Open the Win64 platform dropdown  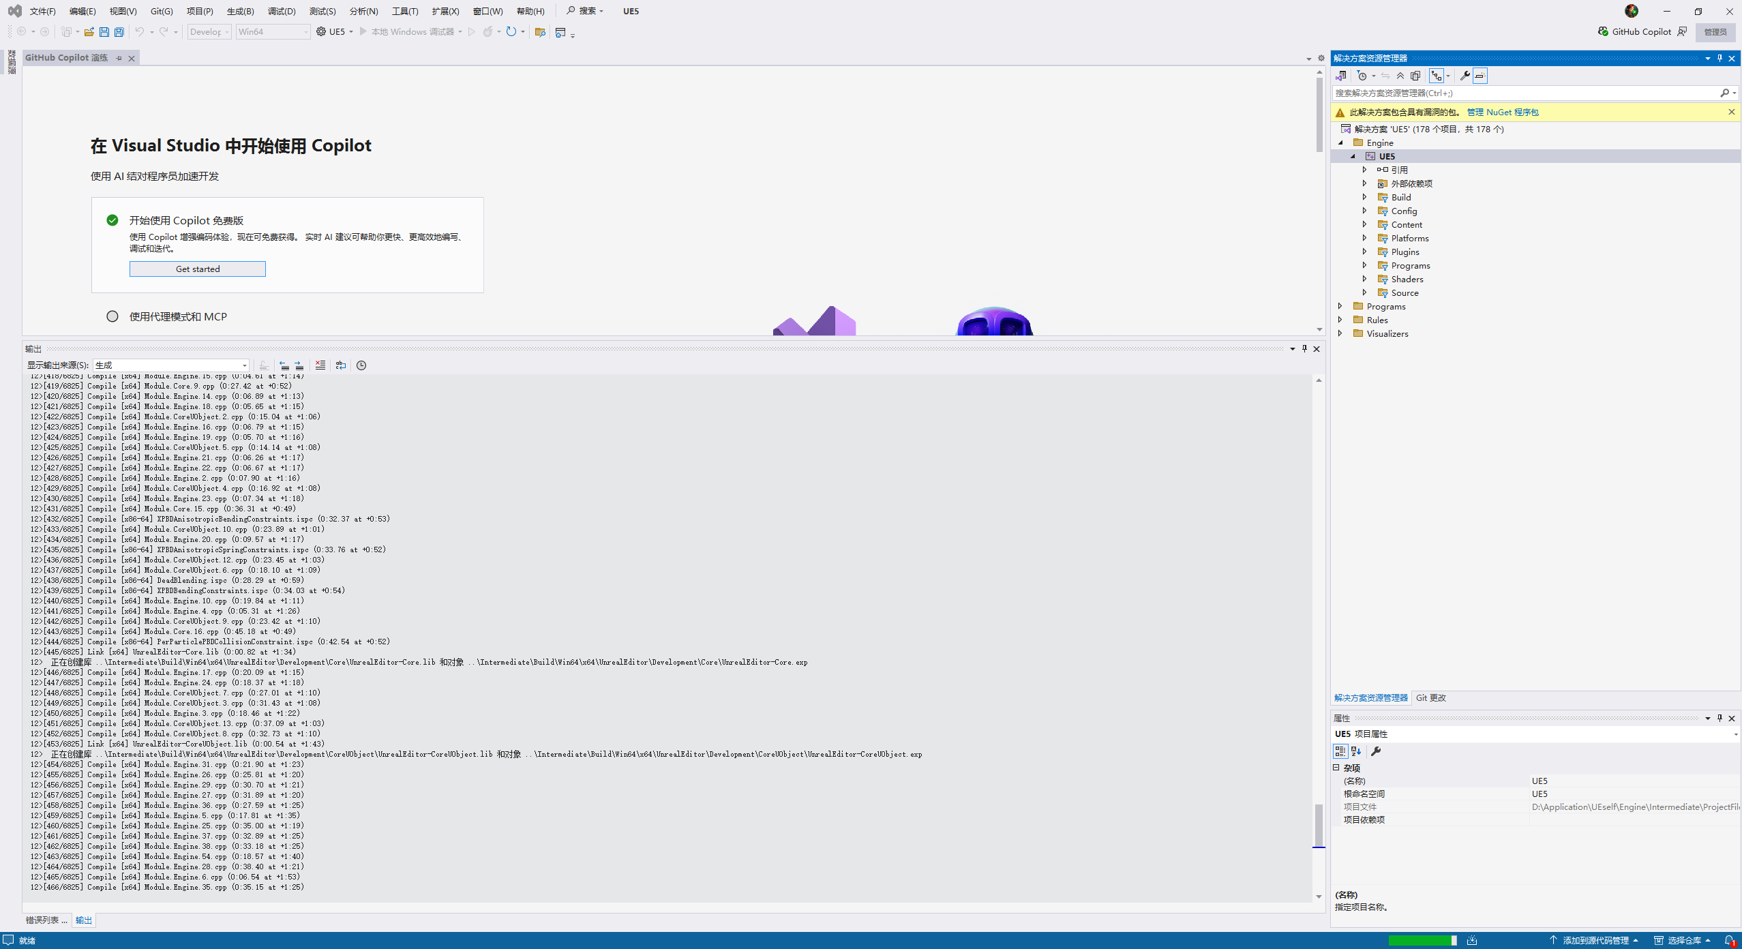[273, 32]
